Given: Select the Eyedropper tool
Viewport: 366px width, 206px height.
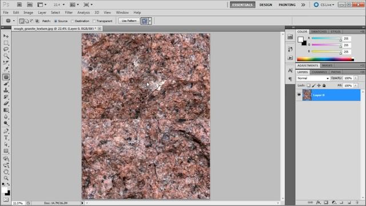Looking at the screenshot, I should [x=6, y=69].
